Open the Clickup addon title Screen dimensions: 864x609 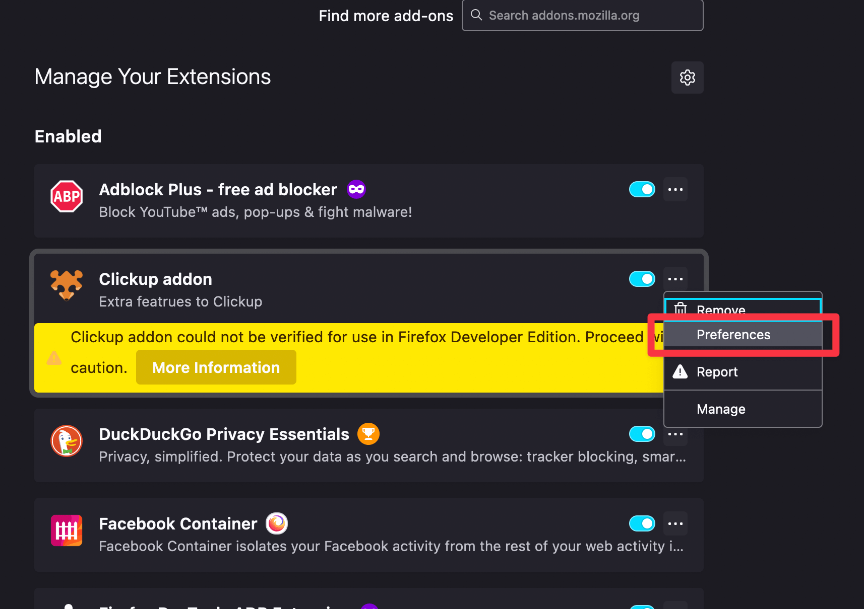tap(155, 279)
